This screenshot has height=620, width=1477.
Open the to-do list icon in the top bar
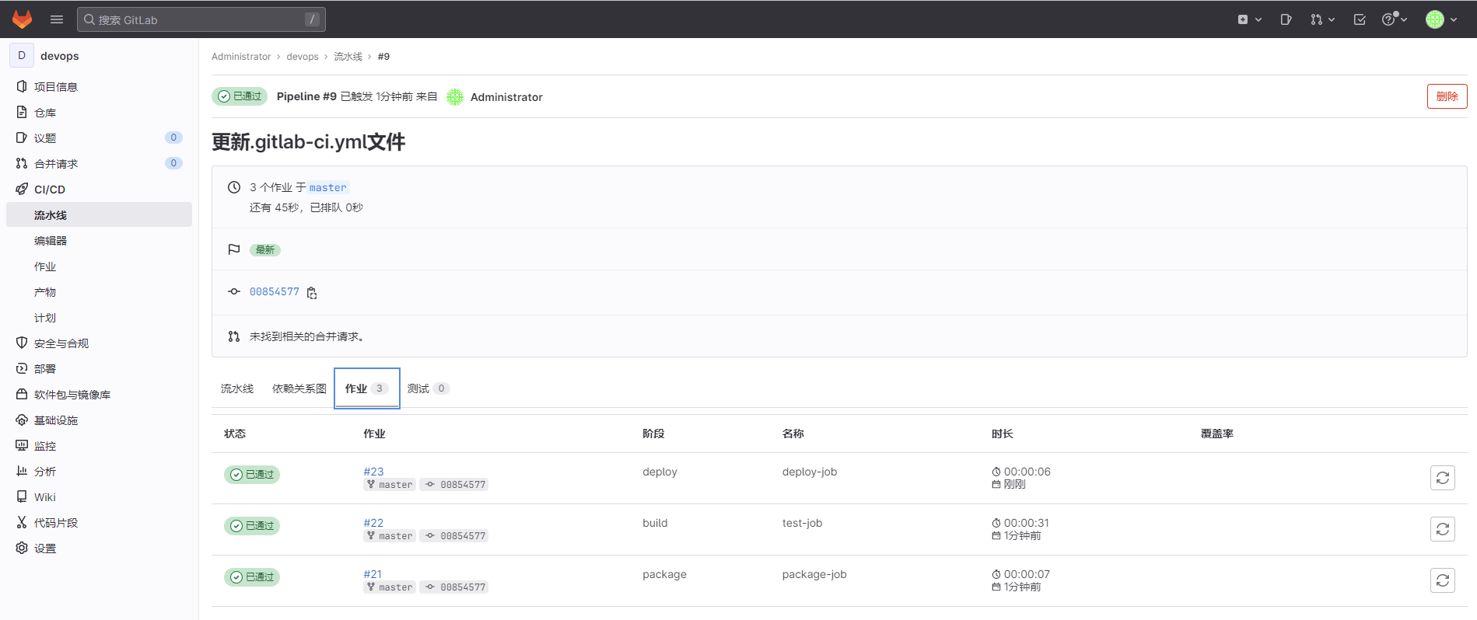click(x=1360, y=19)
